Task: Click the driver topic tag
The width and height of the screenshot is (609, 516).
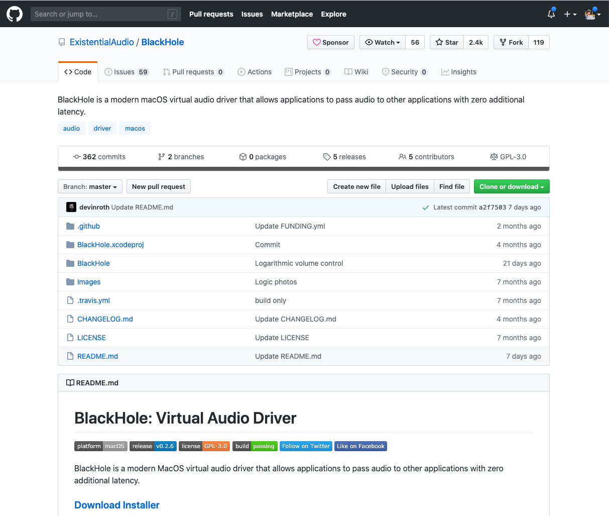Action: point(102,128)
